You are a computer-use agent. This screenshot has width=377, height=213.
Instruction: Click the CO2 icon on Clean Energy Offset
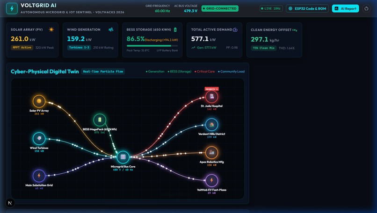(295, 30)
